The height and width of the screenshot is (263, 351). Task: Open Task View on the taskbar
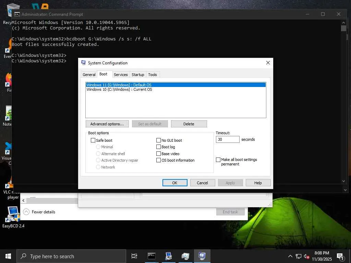pyautogui.click(x=134, y=256)
